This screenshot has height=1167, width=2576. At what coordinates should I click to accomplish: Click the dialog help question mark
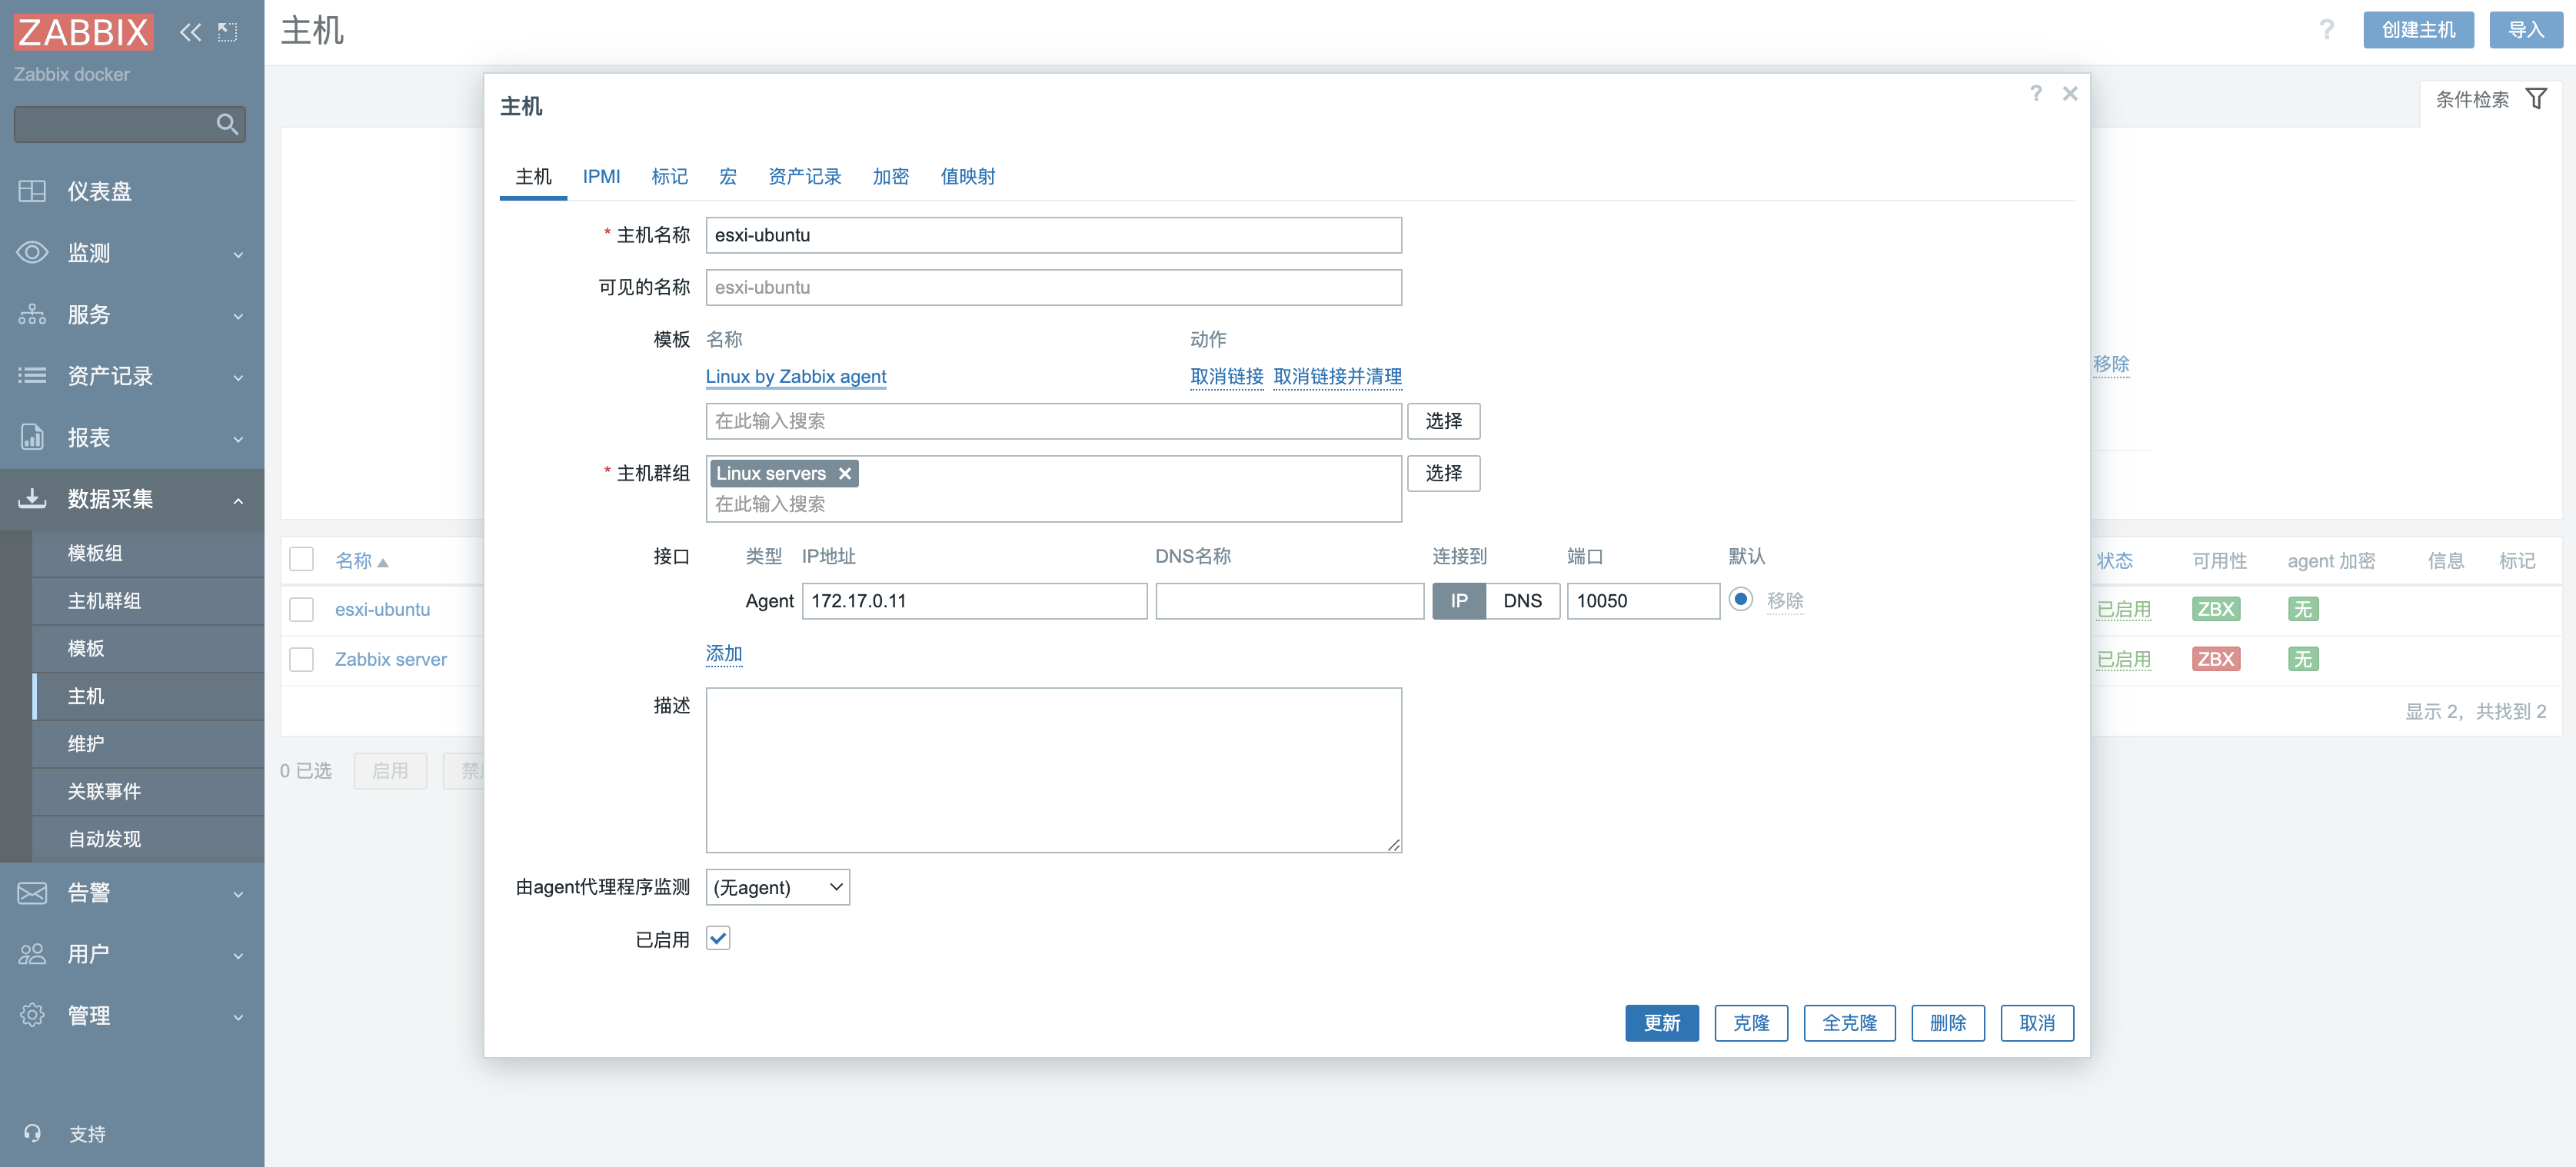[x=2035, y=93]
